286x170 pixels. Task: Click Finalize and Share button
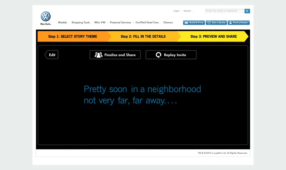(x=115, y=55)
